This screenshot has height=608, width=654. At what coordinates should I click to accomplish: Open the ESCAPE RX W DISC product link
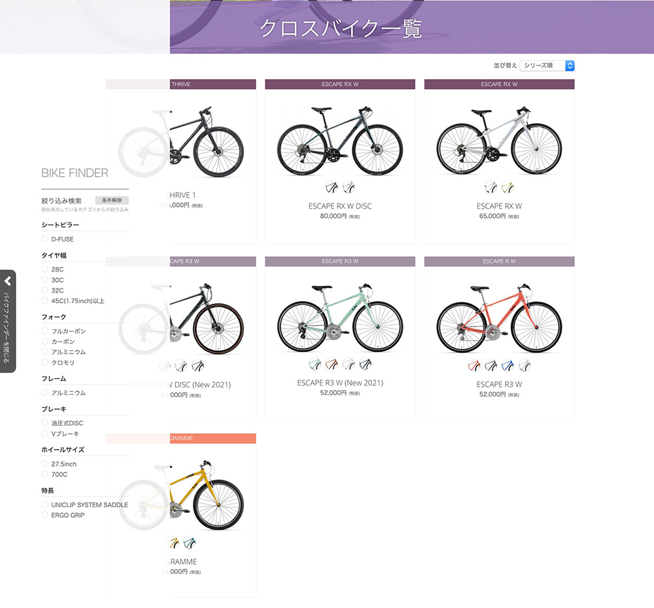coord(339,206)
